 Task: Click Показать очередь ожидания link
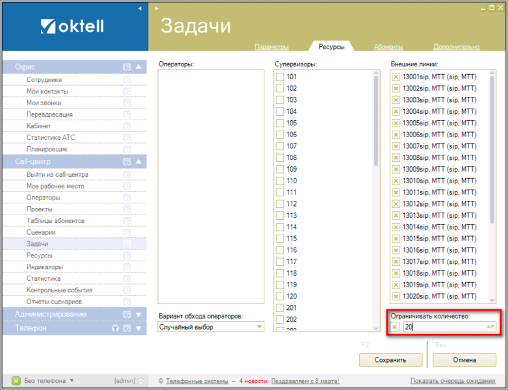pyautogui.click(x=453, y=381)
